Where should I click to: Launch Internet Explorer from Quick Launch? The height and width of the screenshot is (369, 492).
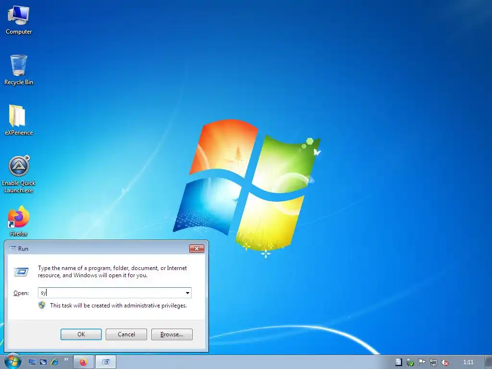[55, 362]
